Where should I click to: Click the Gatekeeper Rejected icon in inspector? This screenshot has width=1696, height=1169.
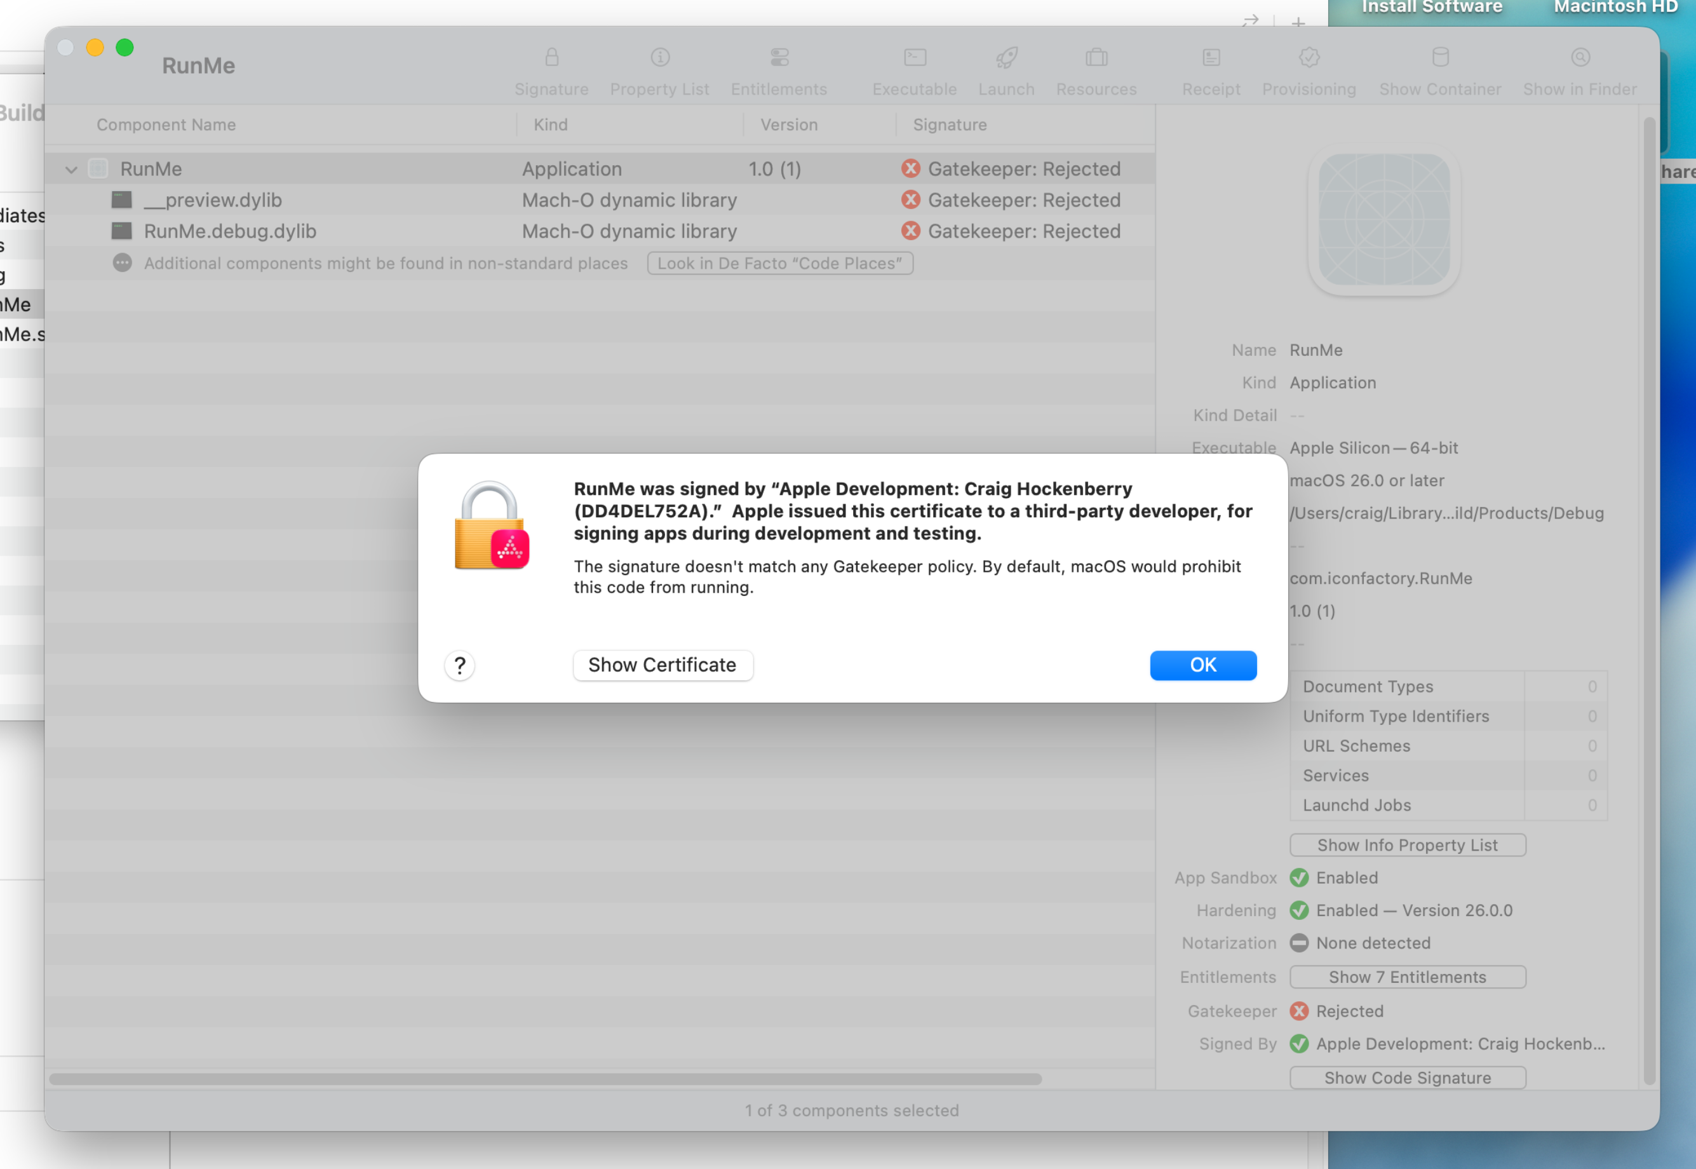1298,1011
